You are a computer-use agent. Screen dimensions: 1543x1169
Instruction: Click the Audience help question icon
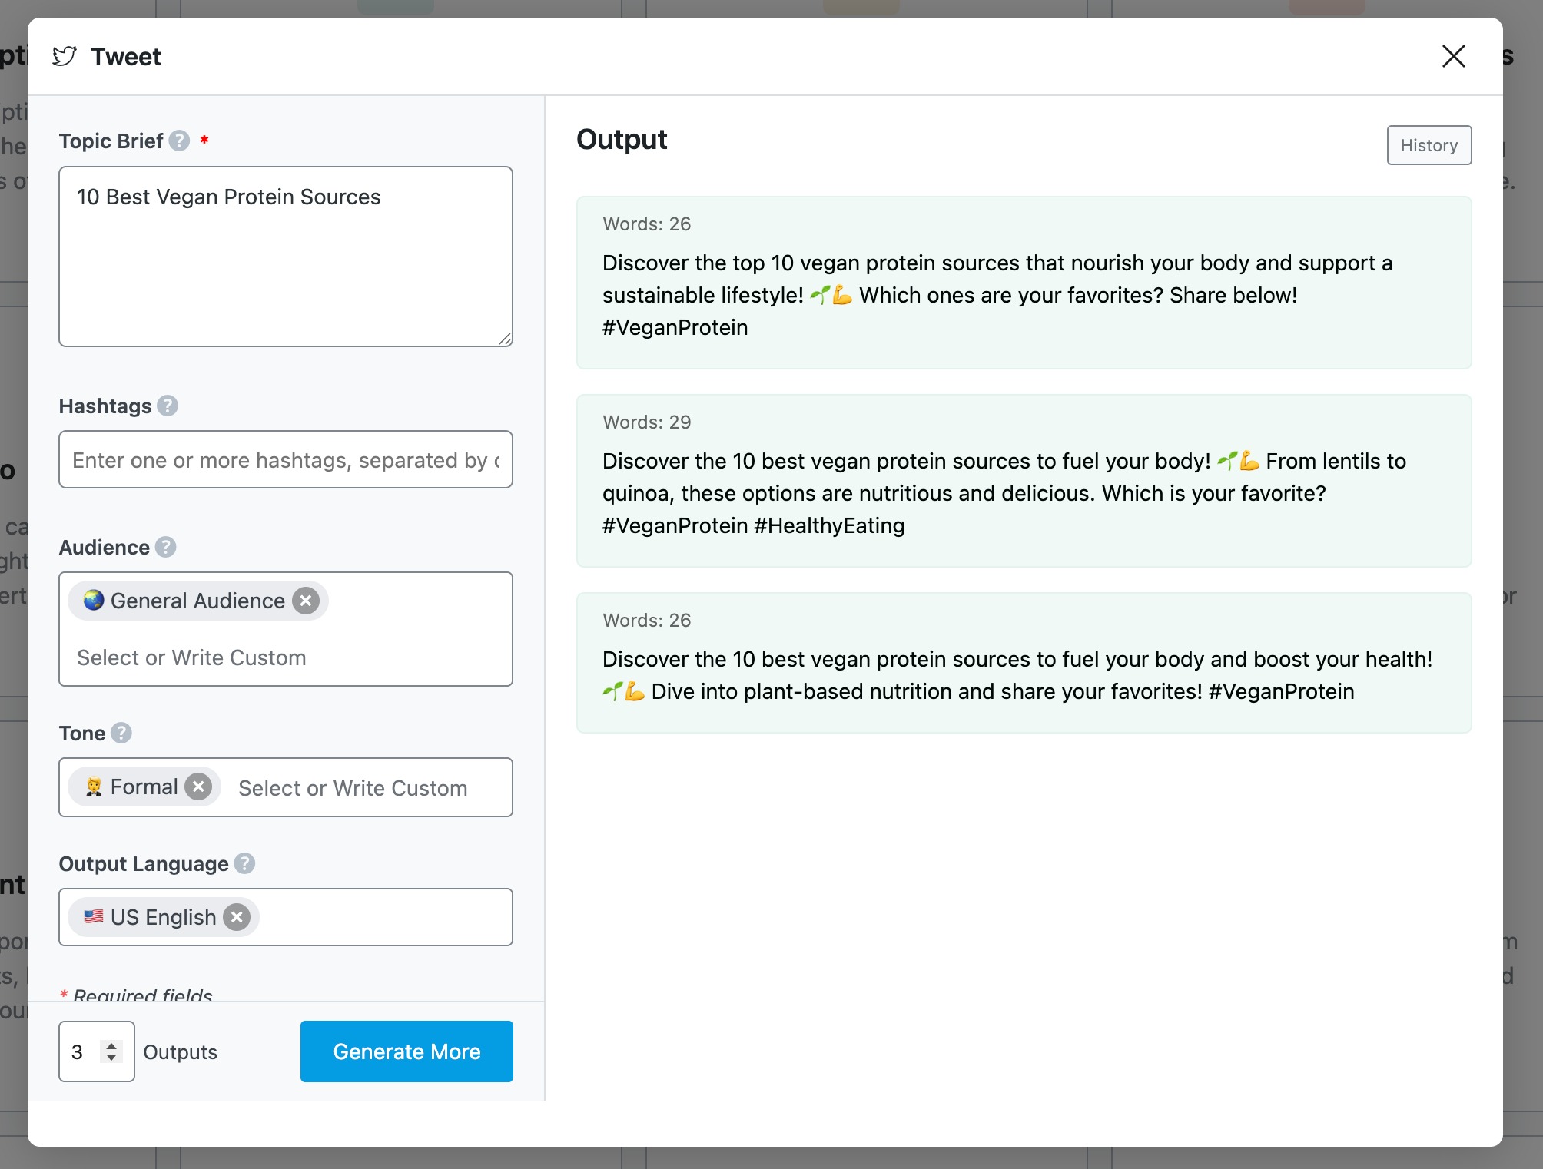(165, 547)
